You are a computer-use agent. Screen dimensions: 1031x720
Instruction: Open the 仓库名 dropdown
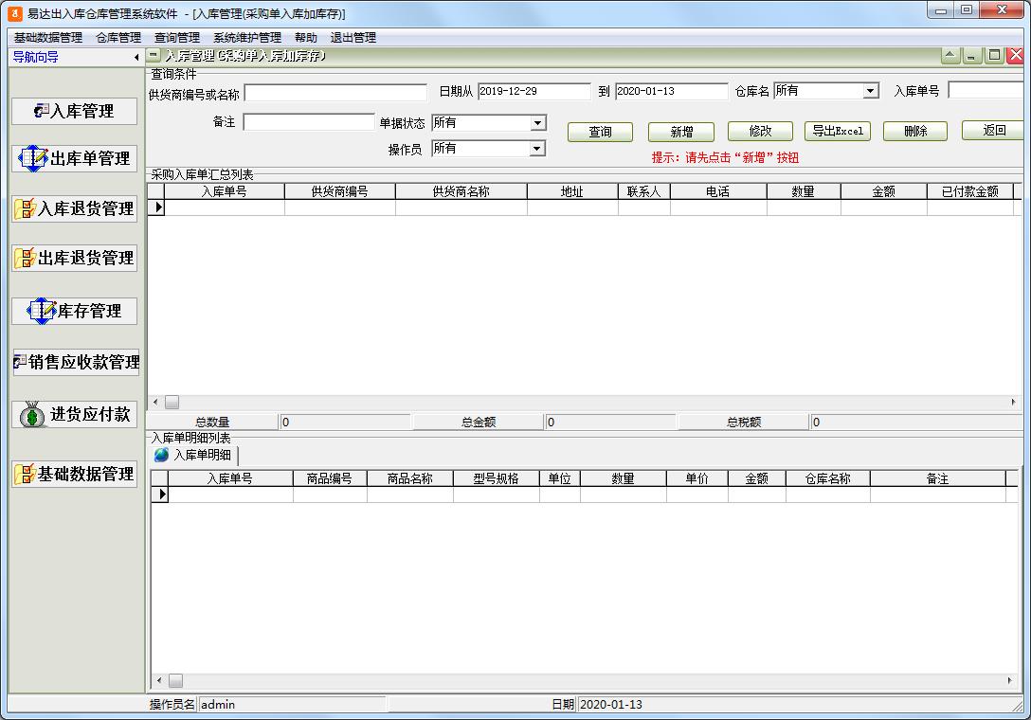tap(871, 91)
